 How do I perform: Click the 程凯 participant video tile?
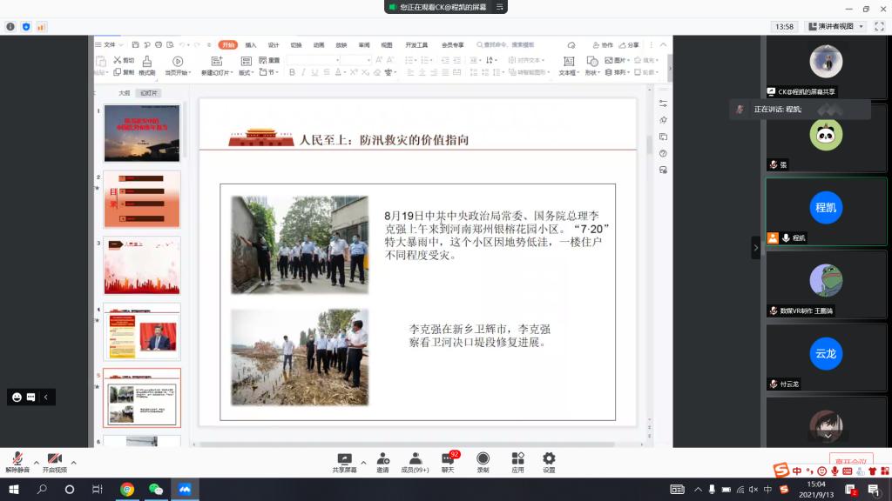pos(825,209)
